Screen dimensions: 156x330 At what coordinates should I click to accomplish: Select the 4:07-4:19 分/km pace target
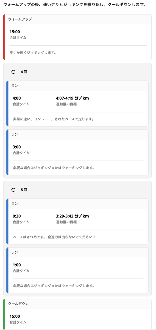(72, 98)
